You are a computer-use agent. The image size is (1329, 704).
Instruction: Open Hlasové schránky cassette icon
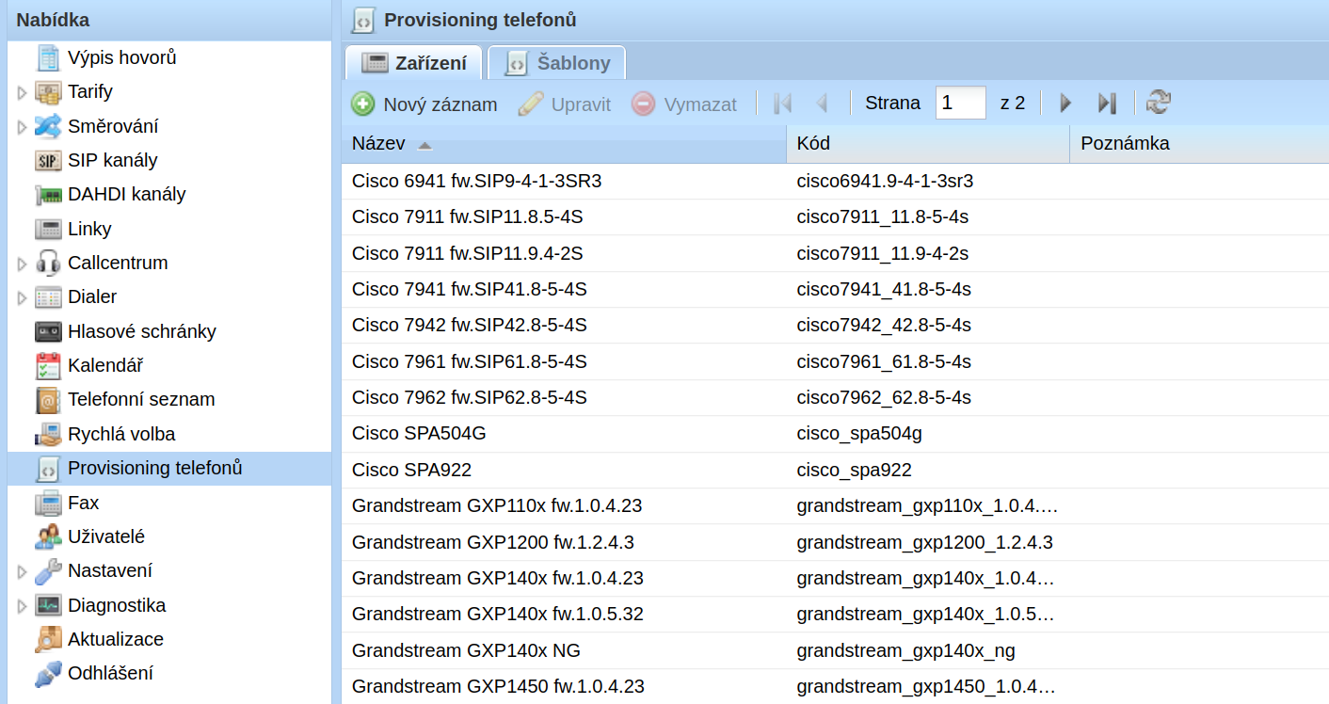(48, 331)
